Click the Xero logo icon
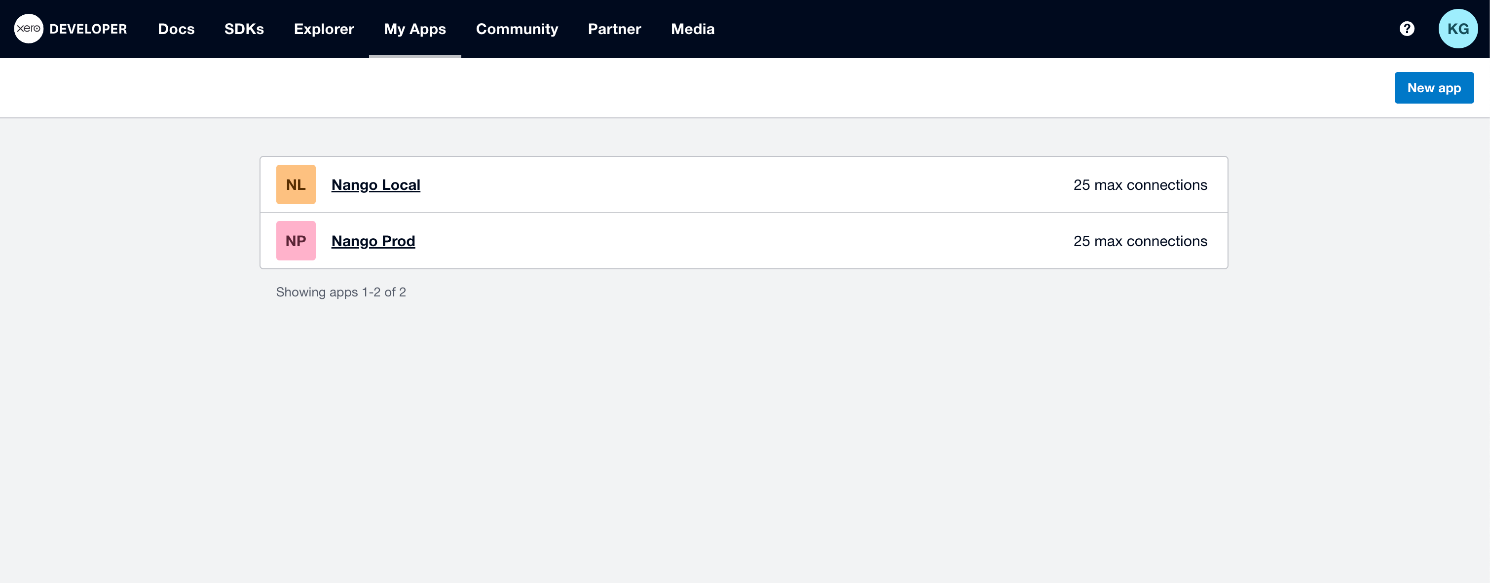This screenshot has height=583, width=1490. tap(28, 29)
